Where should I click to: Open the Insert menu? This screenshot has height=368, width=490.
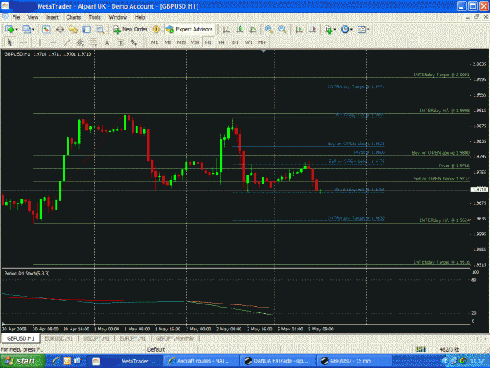pyautogui.click(x=53, y=17)
